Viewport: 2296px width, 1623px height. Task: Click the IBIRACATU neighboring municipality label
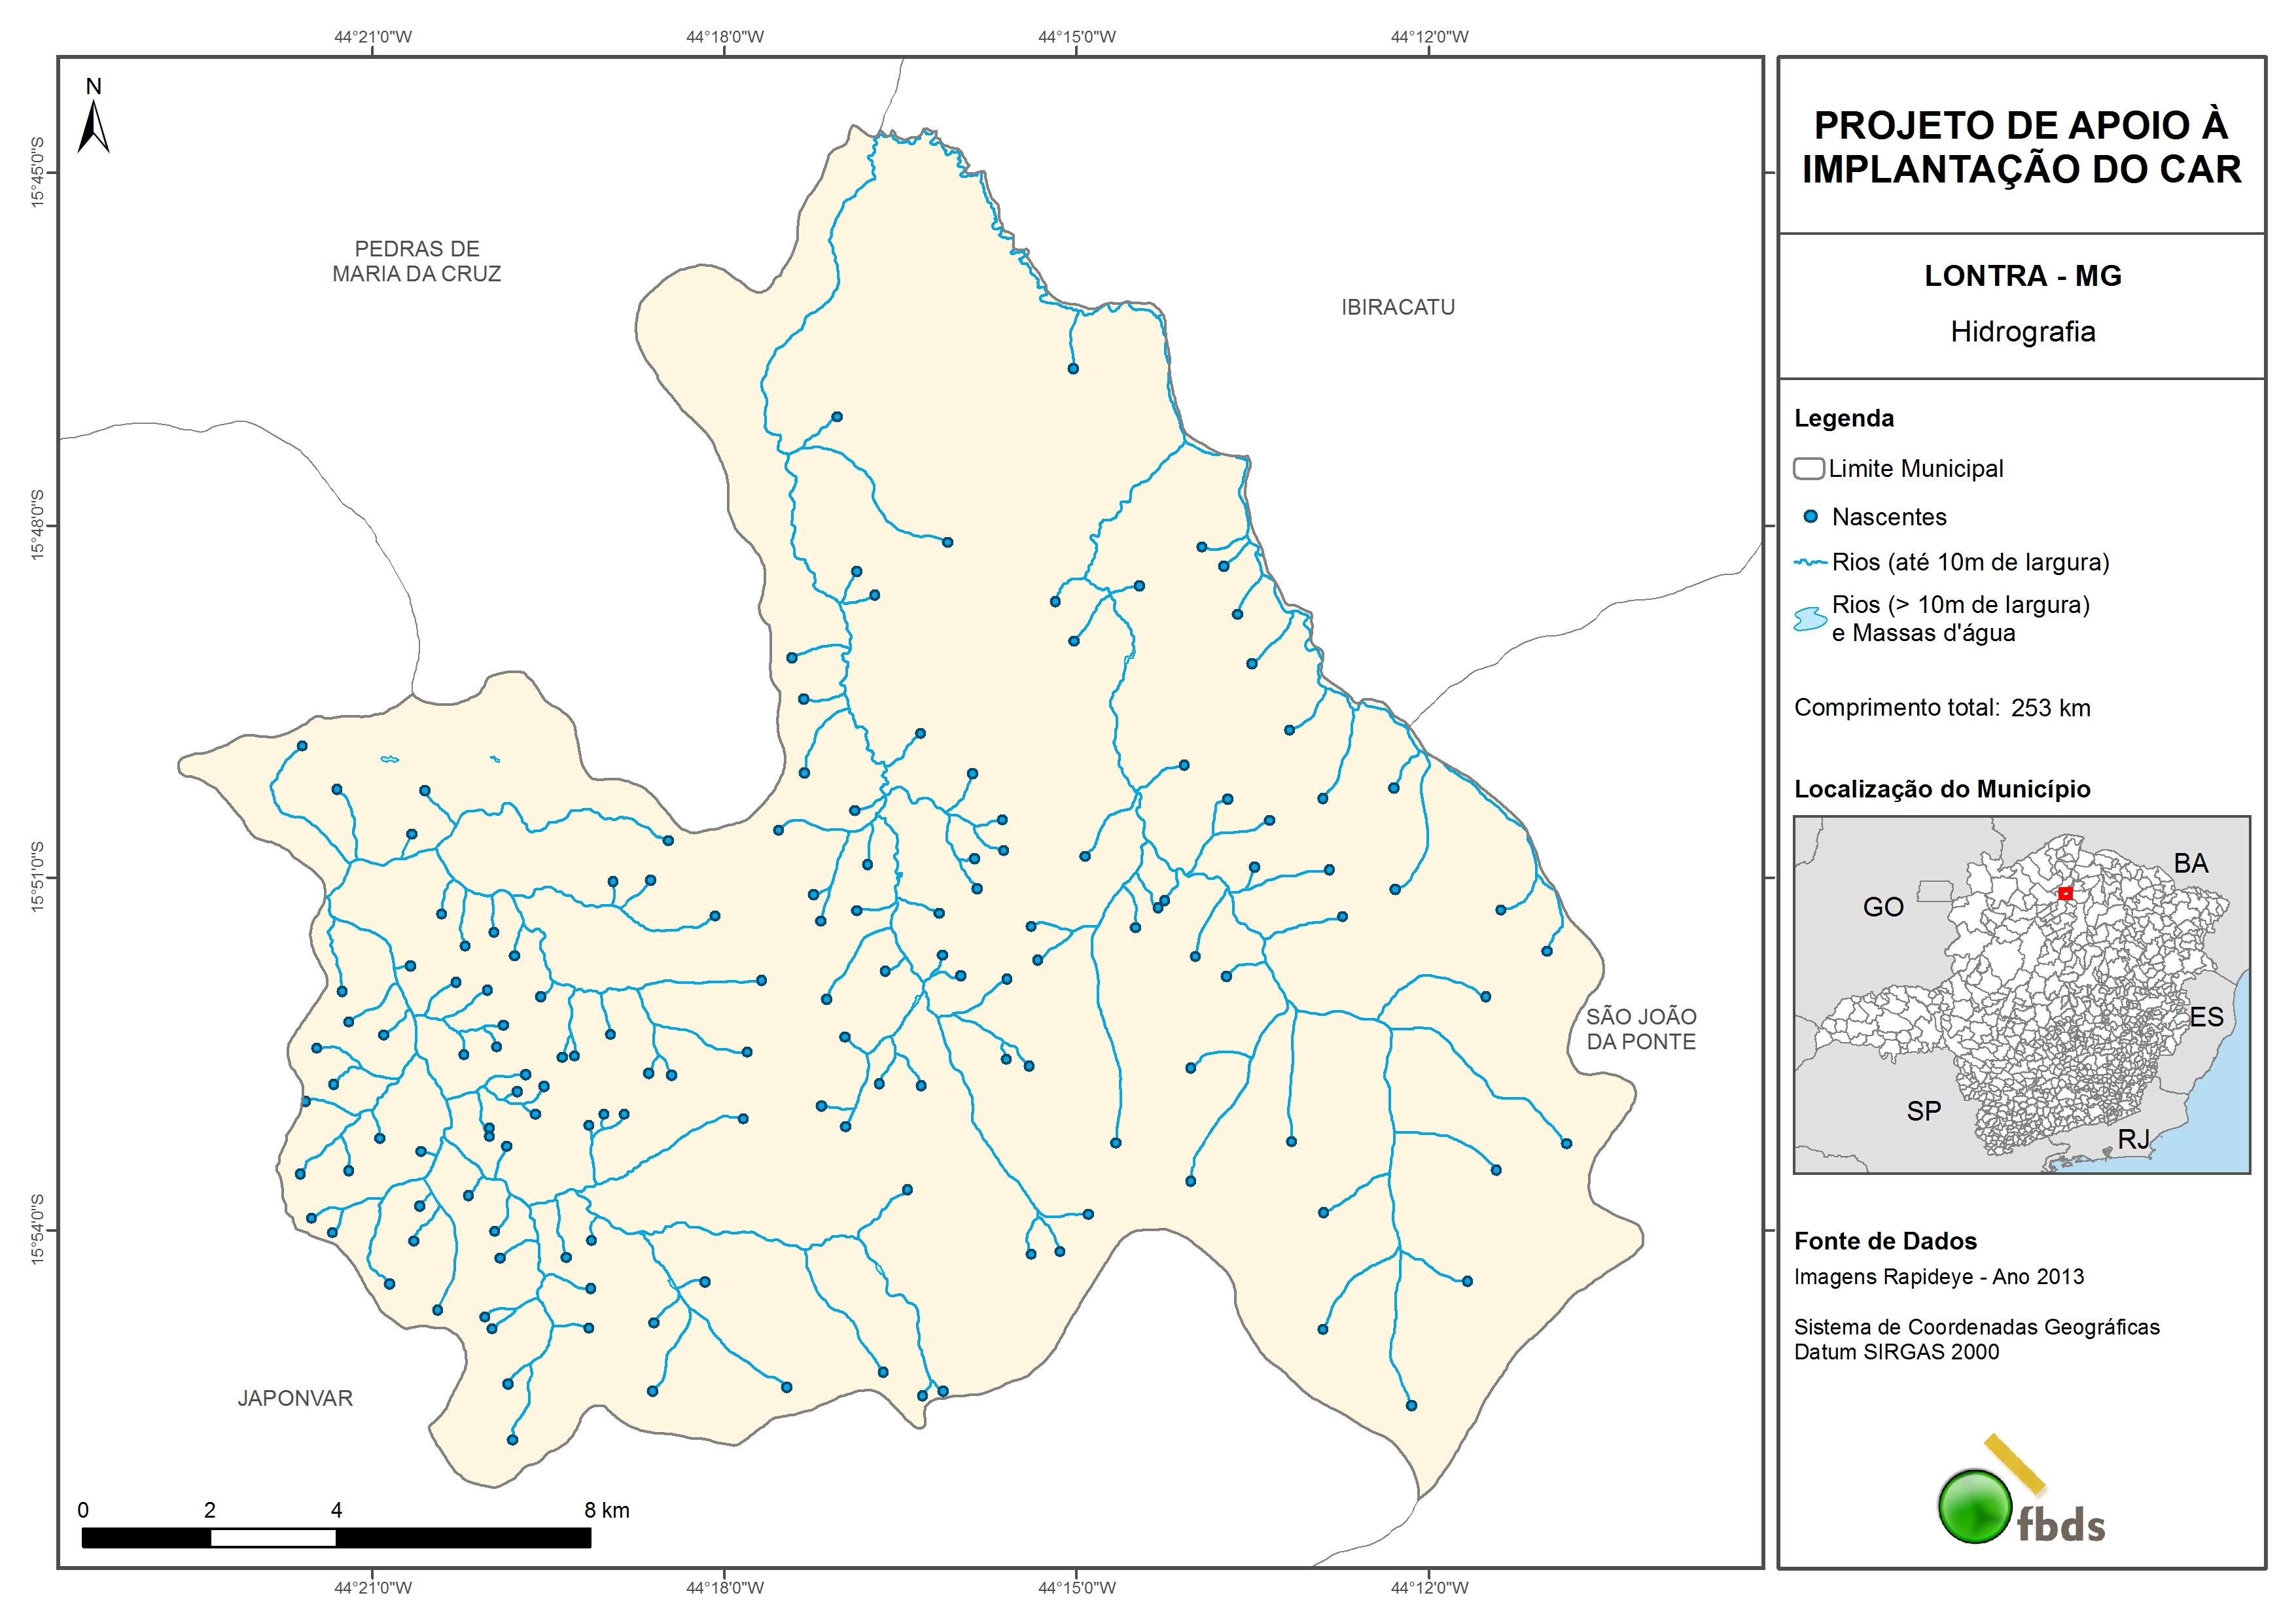(1398, 308)
